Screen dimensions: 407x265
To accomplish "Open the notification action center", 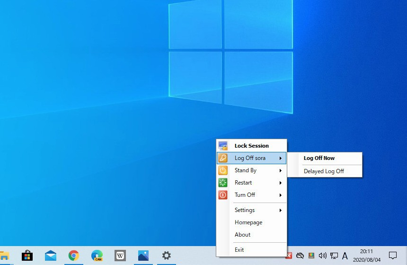I will point(392,256).
